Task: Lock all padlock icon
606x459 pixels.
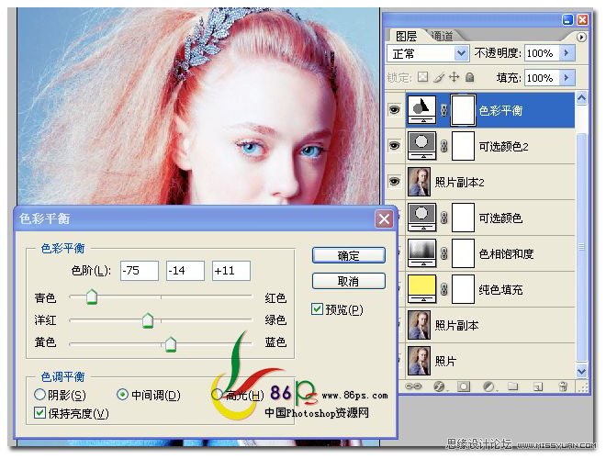Action: click(469, 77)
